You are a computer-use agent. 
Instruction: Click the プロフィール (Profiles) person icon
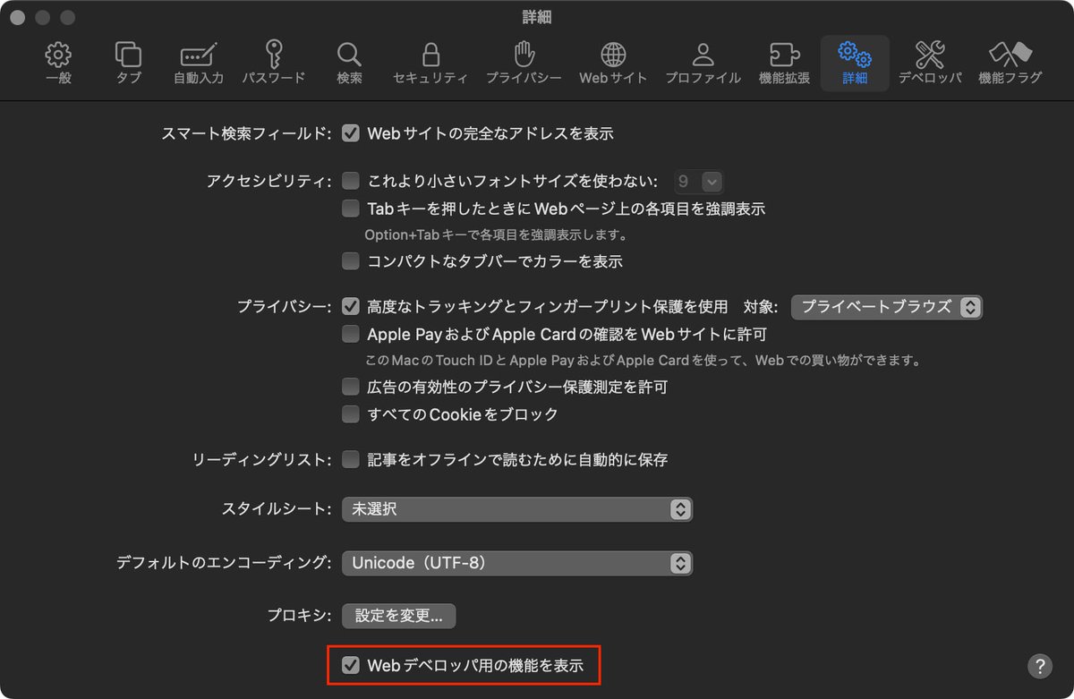702,61
